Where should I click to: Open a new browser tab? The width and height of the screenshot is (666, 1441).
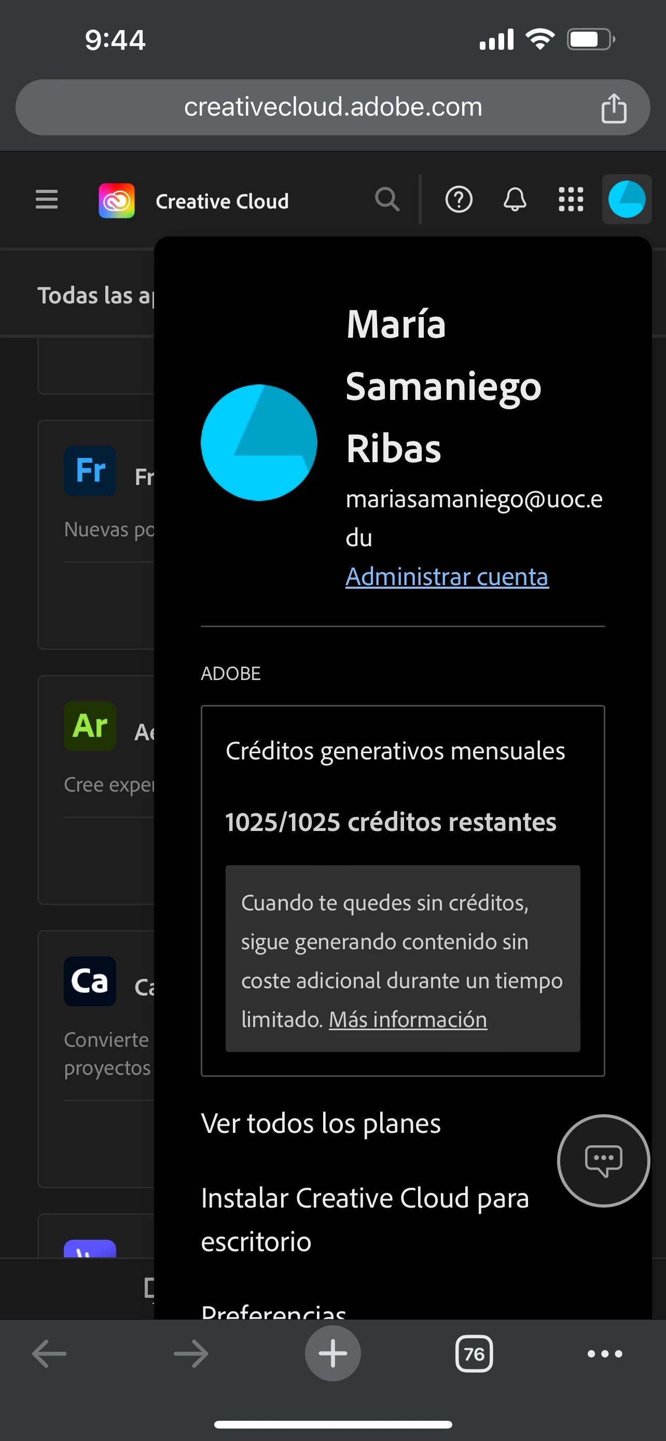click(332, 1353)
